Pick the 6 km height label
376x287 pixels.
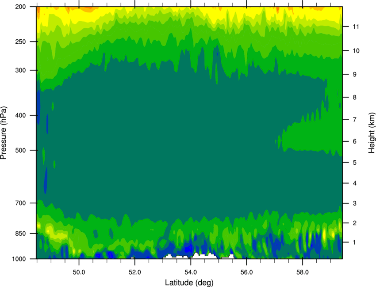[354, 141]
